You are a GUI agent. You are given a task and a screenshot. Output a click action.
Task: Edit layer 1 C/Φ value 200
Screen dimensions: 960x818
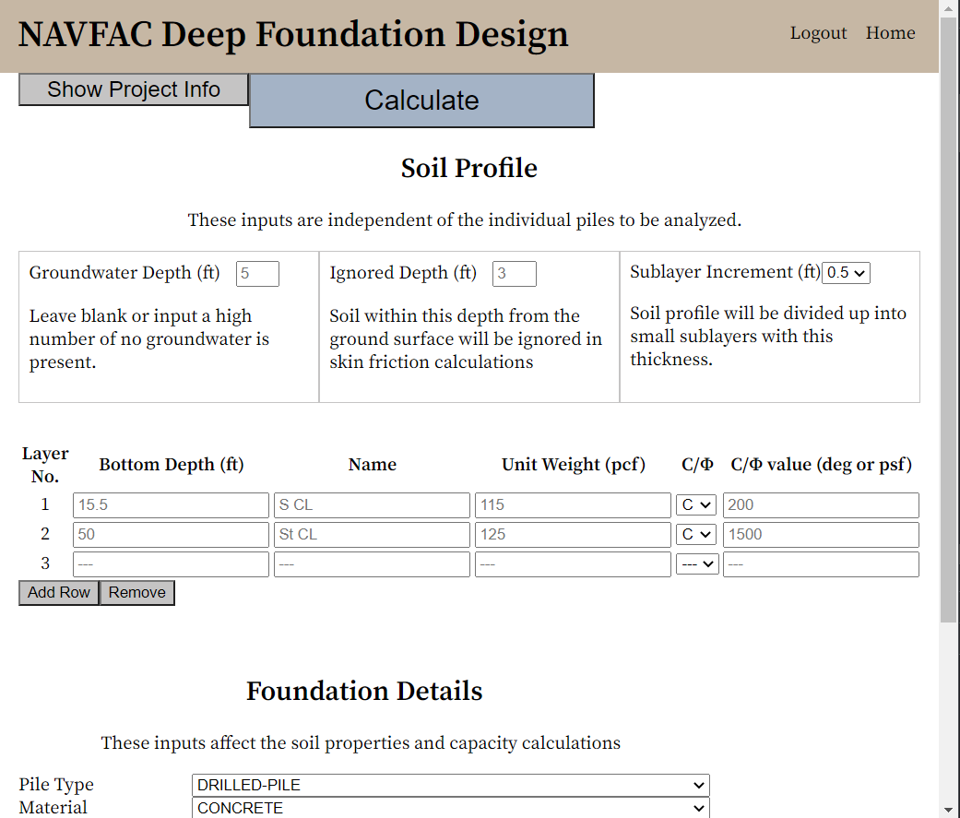click(821, 505)
